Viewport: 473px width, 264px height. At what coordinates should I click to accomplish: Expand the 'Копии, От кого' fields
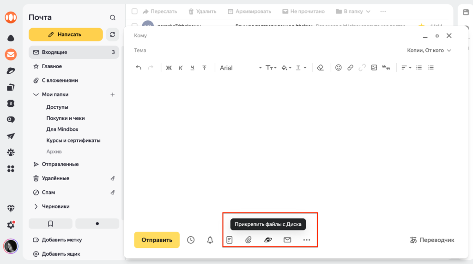[x=429, y=50]
